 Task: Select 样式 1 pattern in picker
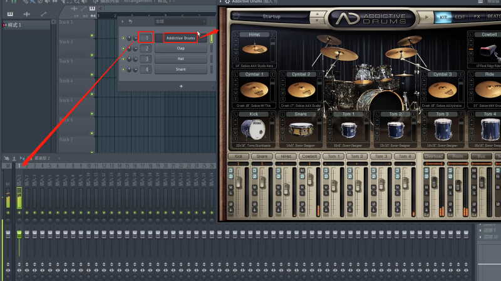(26, 25)
